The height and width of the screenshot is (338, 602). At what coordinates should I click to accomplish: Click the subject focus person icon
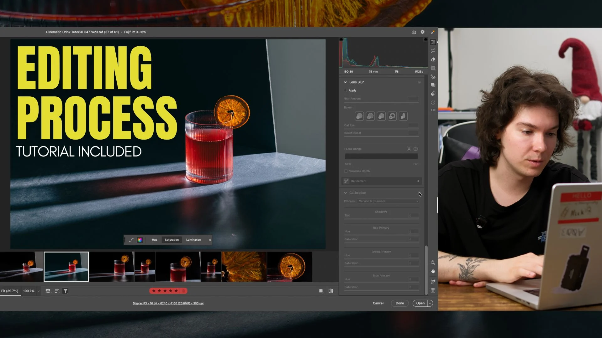tap(409, 149)
